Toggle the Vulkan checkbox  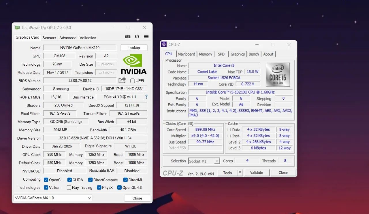click(46, 188)
